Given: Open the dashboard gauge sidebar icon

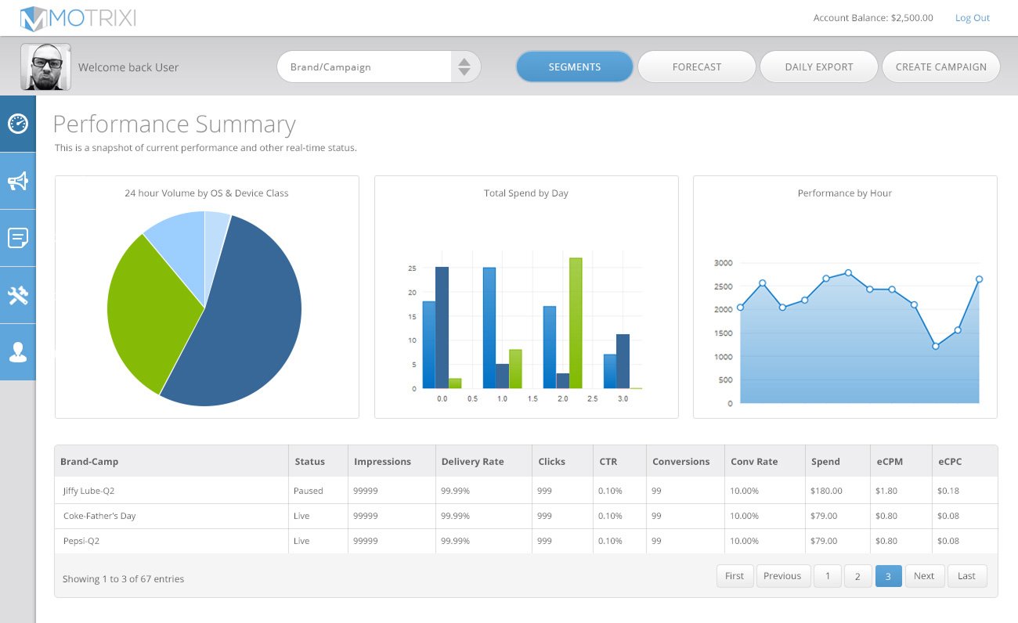Looking at the screenshot, I should pos(18,124).
